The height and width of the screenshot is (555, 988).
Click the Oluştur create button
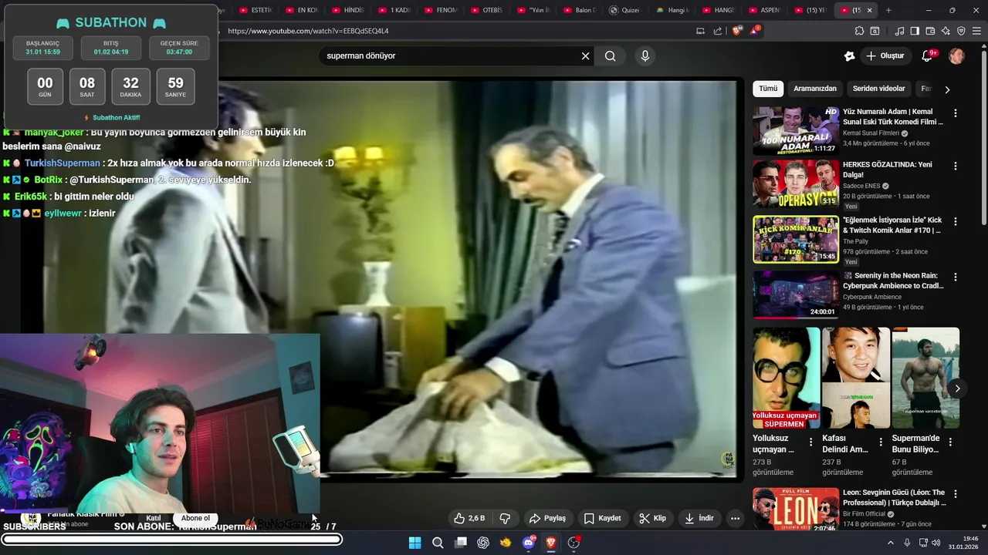point(885,55)
